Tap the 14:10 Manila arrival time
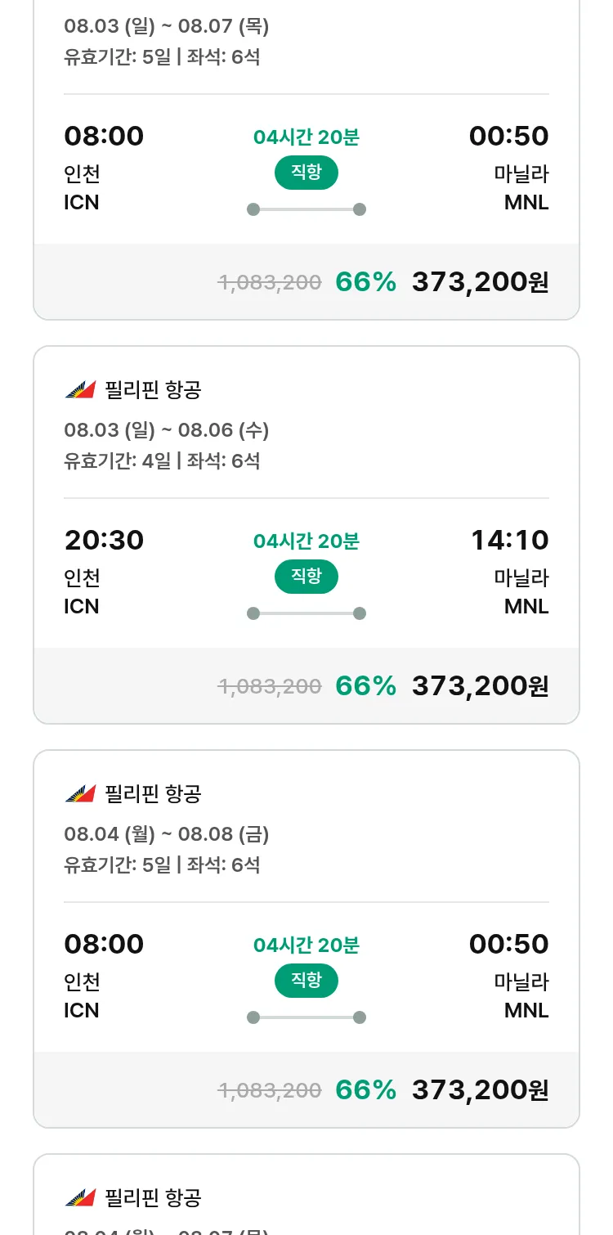613x1235 pixels. pos(509,541)
